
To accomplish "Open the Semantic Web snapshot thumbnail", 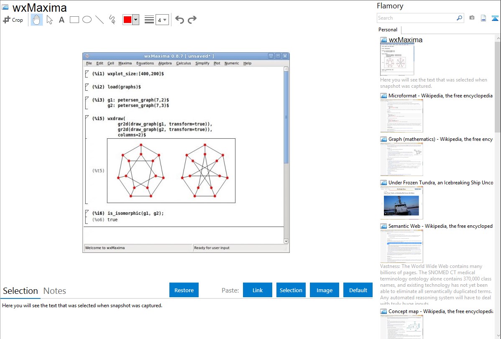I will (401, 246).
